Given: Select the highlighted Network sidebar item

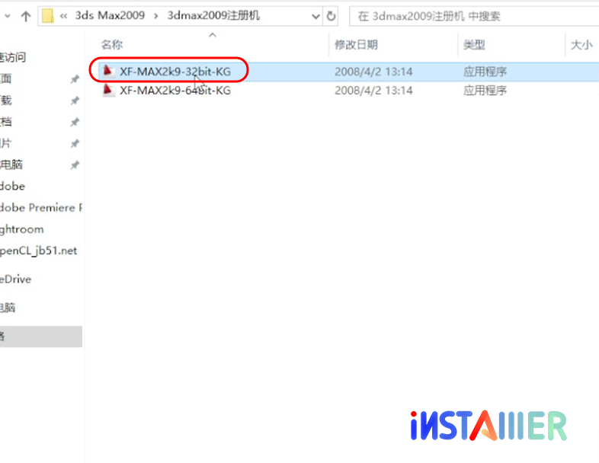Looking at the screenshot, I should [41, 337].
